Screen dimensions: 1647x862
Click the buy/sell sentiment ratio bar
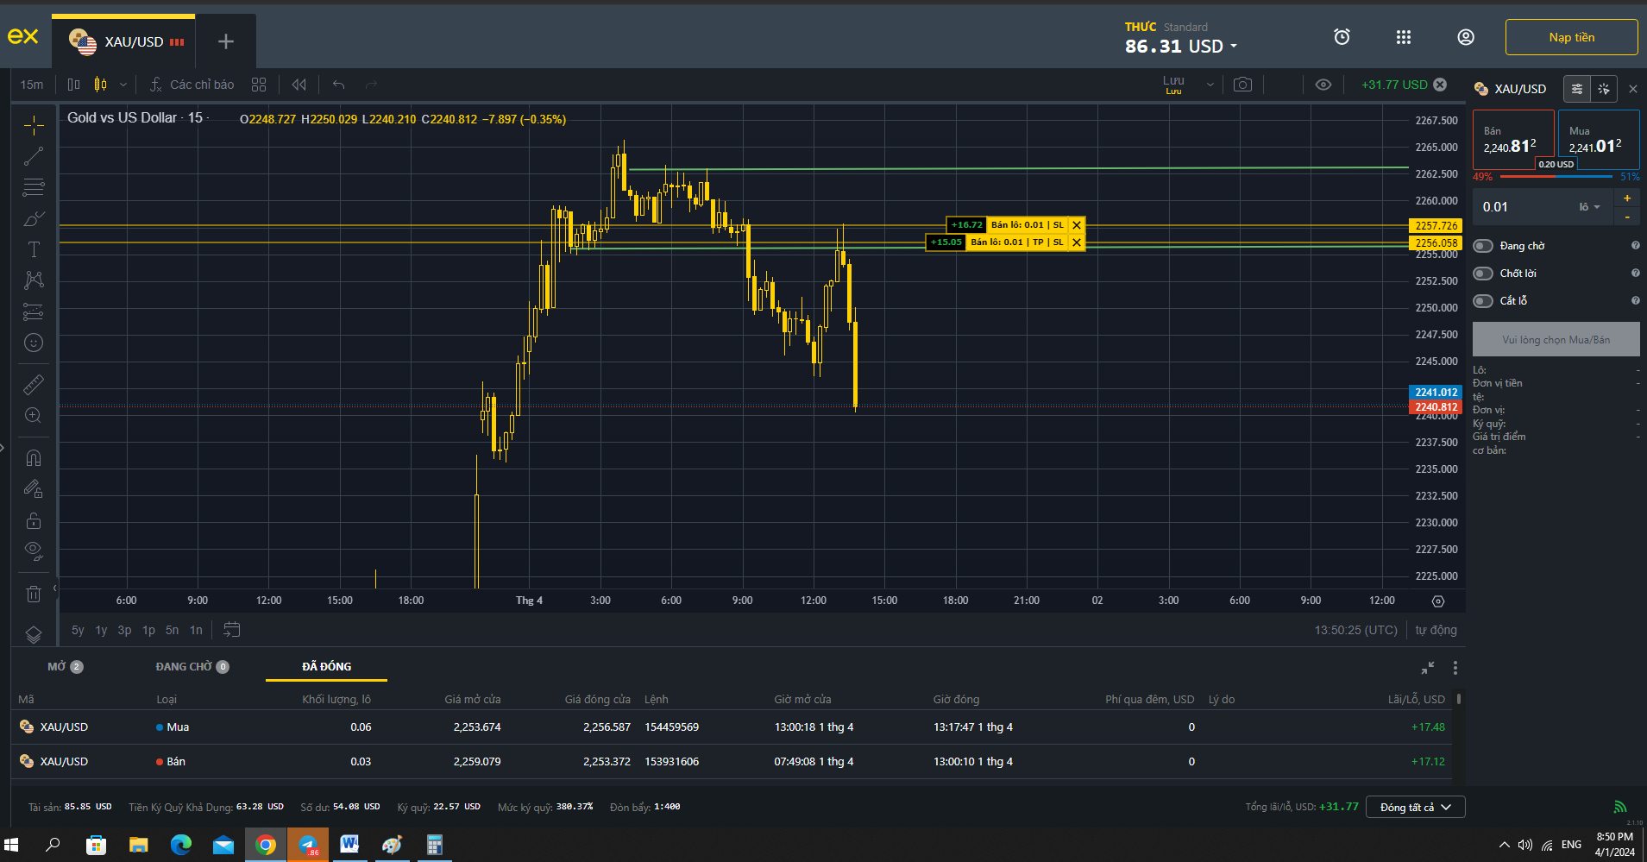1556,177
